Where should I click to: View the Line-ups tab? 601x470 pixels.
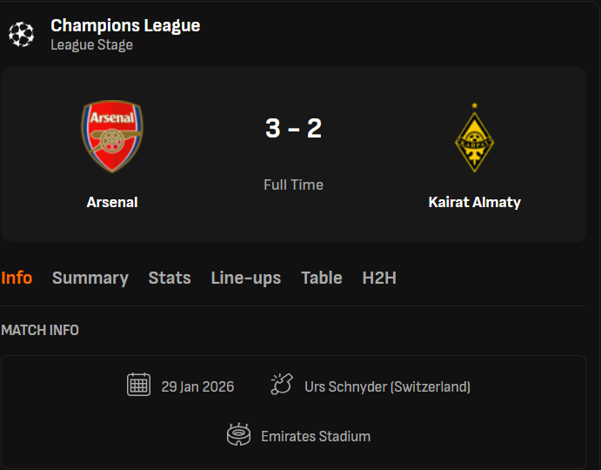point(245,278)
